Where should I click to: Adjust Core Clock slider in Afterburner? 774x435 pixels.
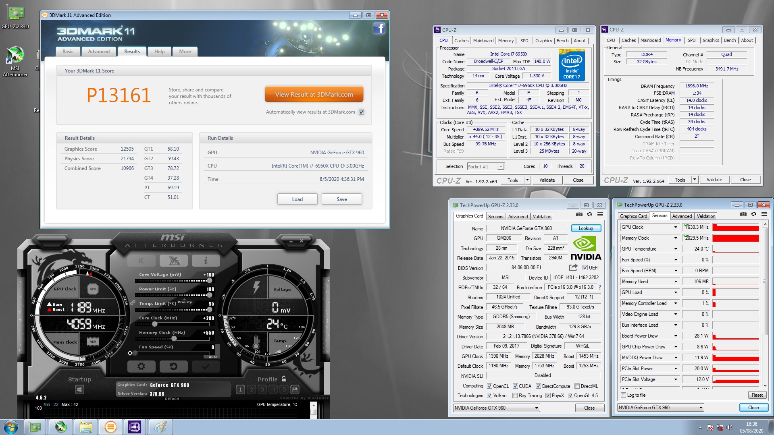click(154, 324)
